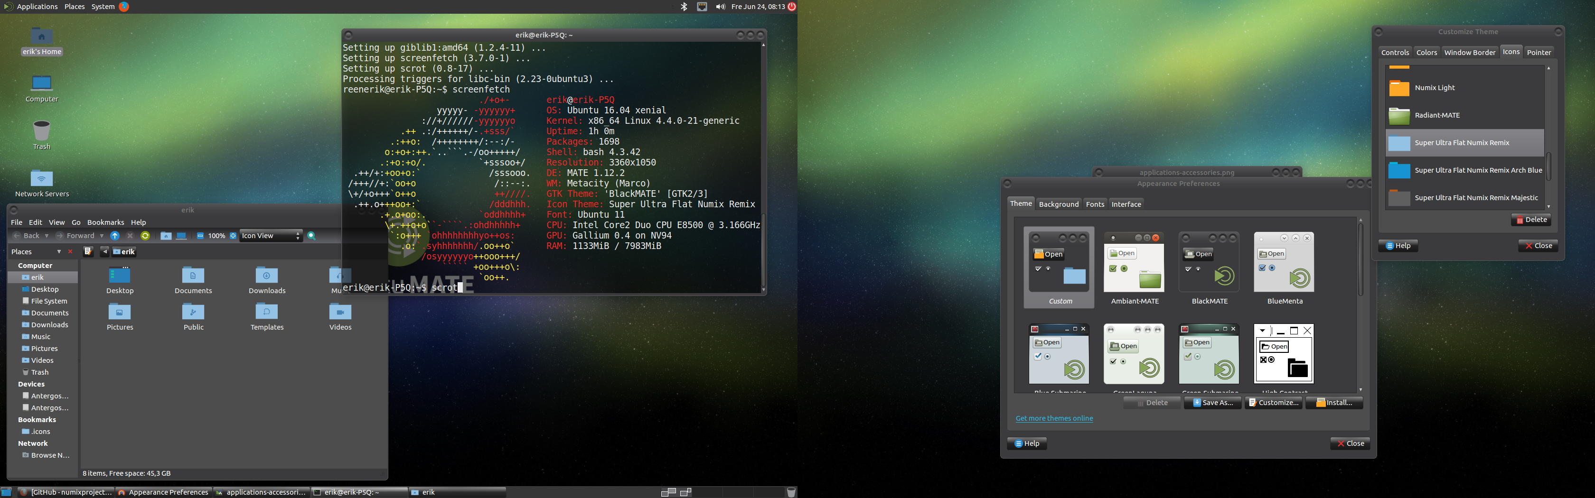
Task: Click the power button in top panel
Action: [x=791, y=7]
